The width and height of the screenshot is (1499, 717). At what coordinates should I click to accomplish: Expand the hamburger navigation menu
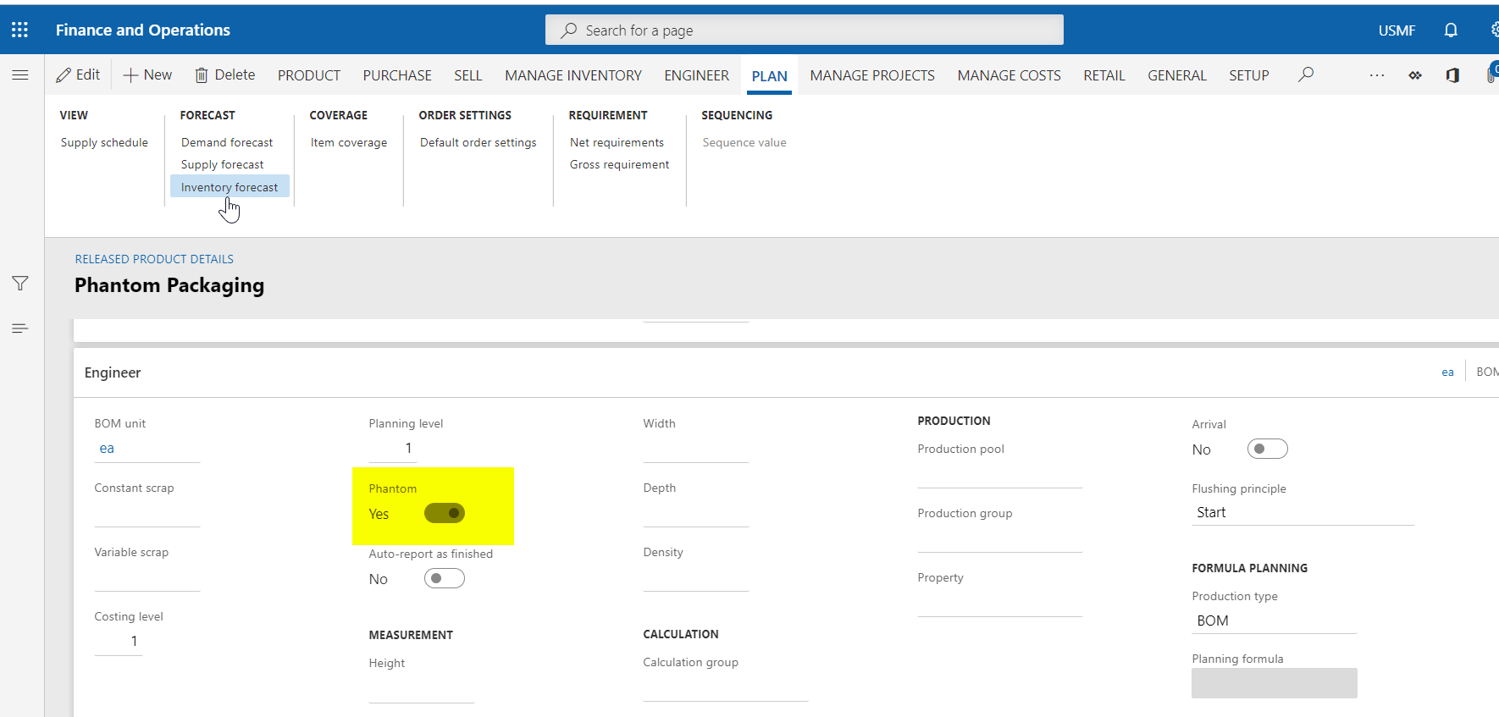pos(20,75)
